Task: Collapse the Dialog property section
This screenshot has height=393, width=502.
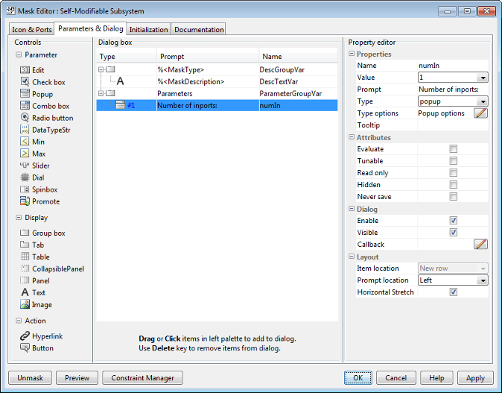Action: 352,209
